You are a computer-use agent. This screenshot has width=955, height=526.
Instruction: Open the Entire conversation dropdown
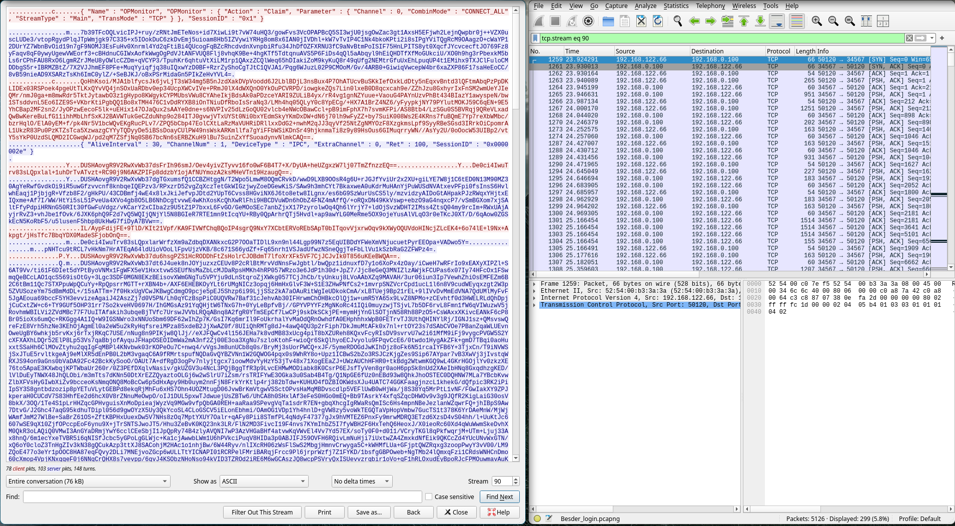tap(88, 481)
